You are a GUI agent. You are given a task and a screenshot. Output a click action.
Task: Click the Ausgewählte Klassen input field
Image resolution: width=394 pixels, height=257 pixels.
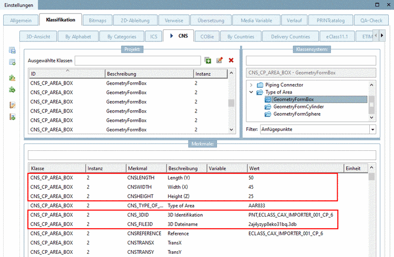point(138,60)
